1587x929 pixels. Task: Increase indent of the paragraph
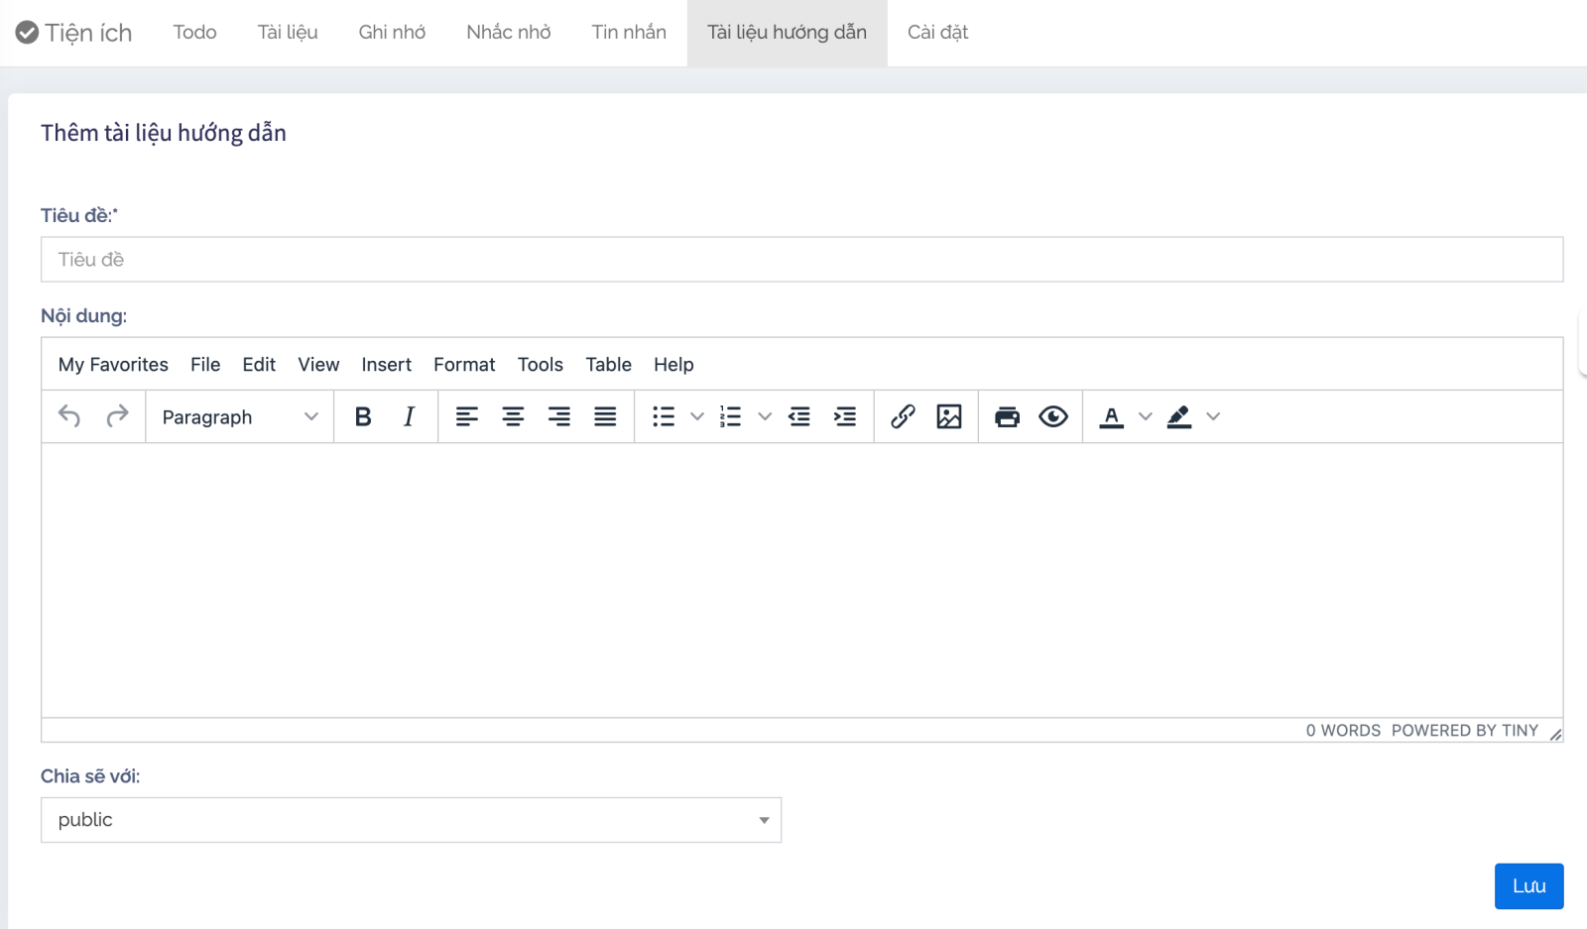tap(845, 416)
